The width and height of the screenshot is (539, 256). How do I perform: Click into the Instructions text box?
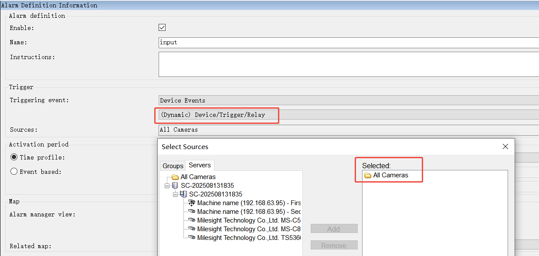pos(349,64)
